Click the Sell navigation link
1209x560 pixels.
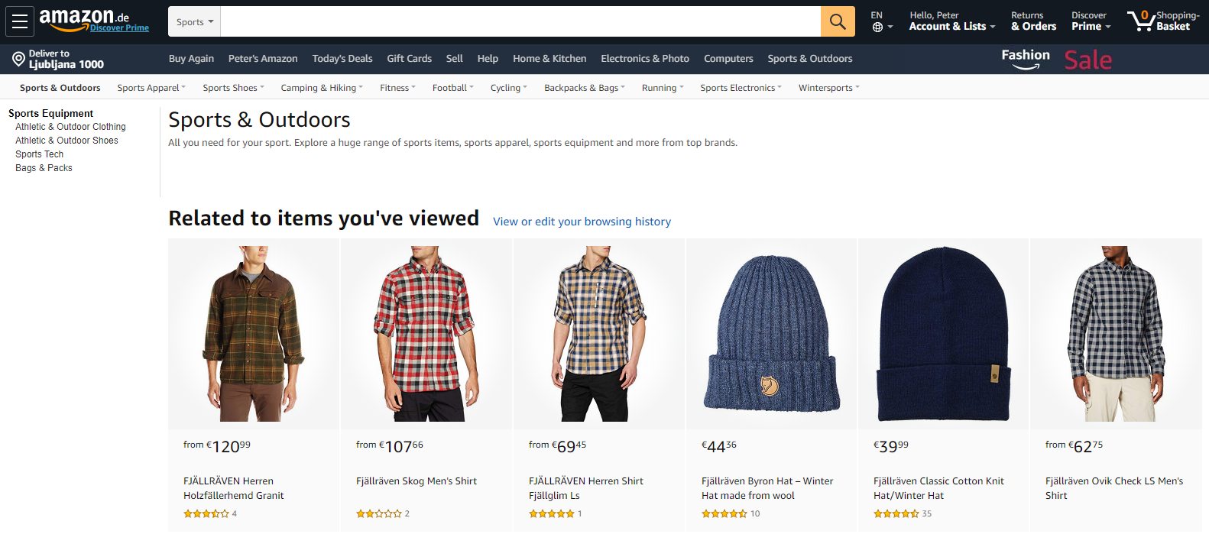pos(454,59)
